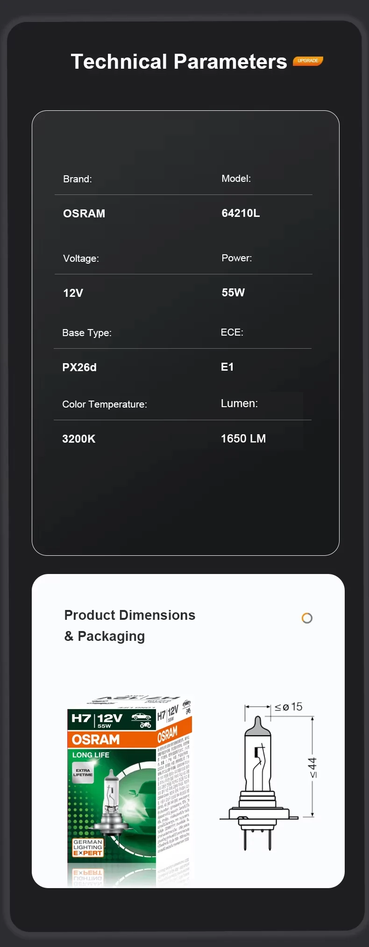This screenshot has height=947, width=369.
Task: Click the 55W power value
Action: pyautogui.click(x=233, y=293)
